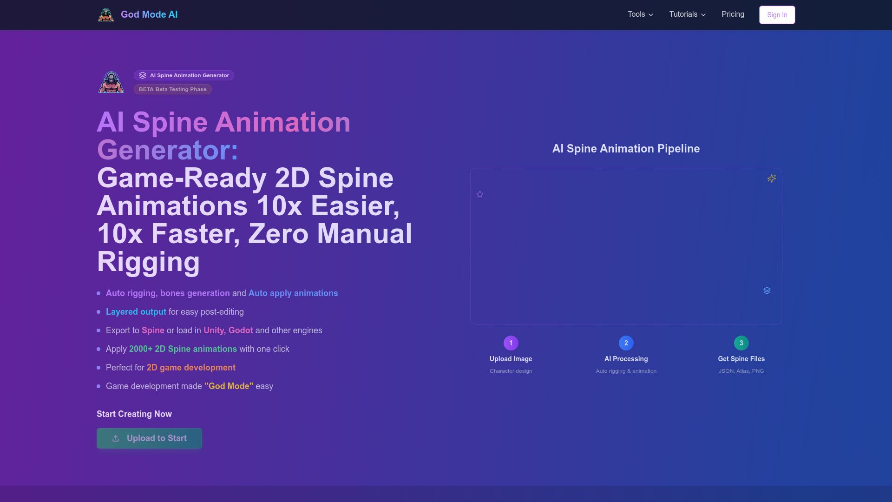Open the God Mode AI home link text
This screenshot has width=892, height=502.
click(x=149, y=14)
